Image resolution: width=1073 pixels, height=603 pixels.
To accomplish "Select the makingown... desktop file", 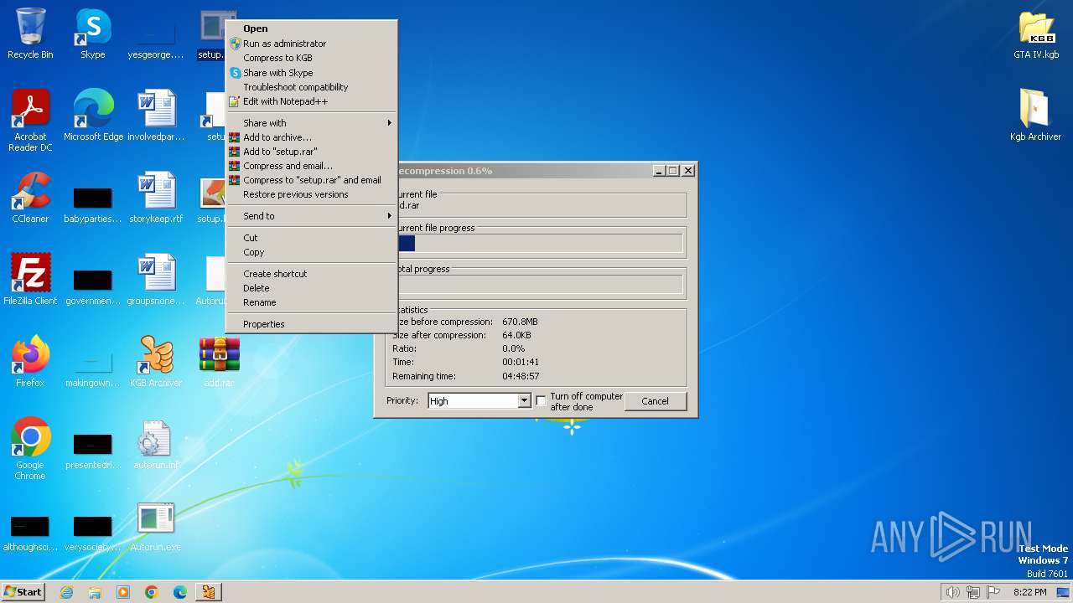I will click(x=93, y=368).
